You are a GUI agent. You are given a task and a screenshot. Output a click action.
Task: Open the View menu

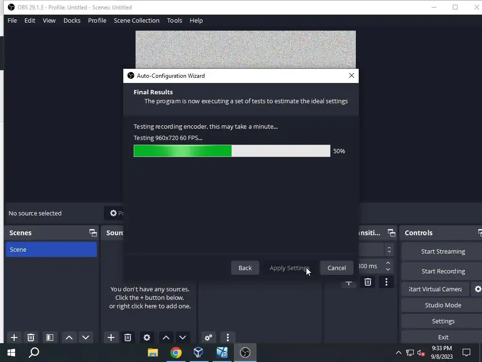49,20
